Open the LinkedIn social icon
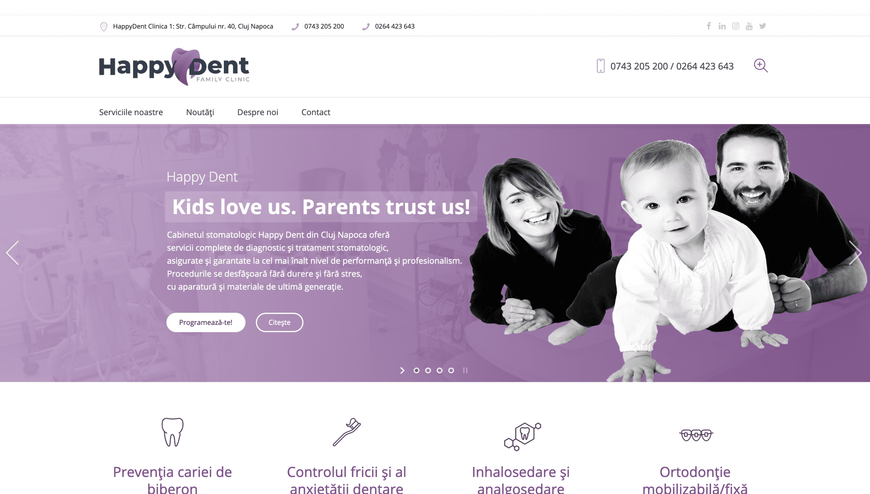Viewport: 870px width, 494px height. [722, 26]
